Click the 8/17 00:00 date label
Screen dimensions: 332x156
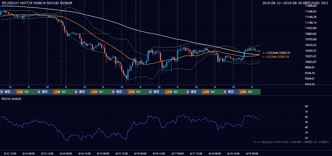pos(178,153)
